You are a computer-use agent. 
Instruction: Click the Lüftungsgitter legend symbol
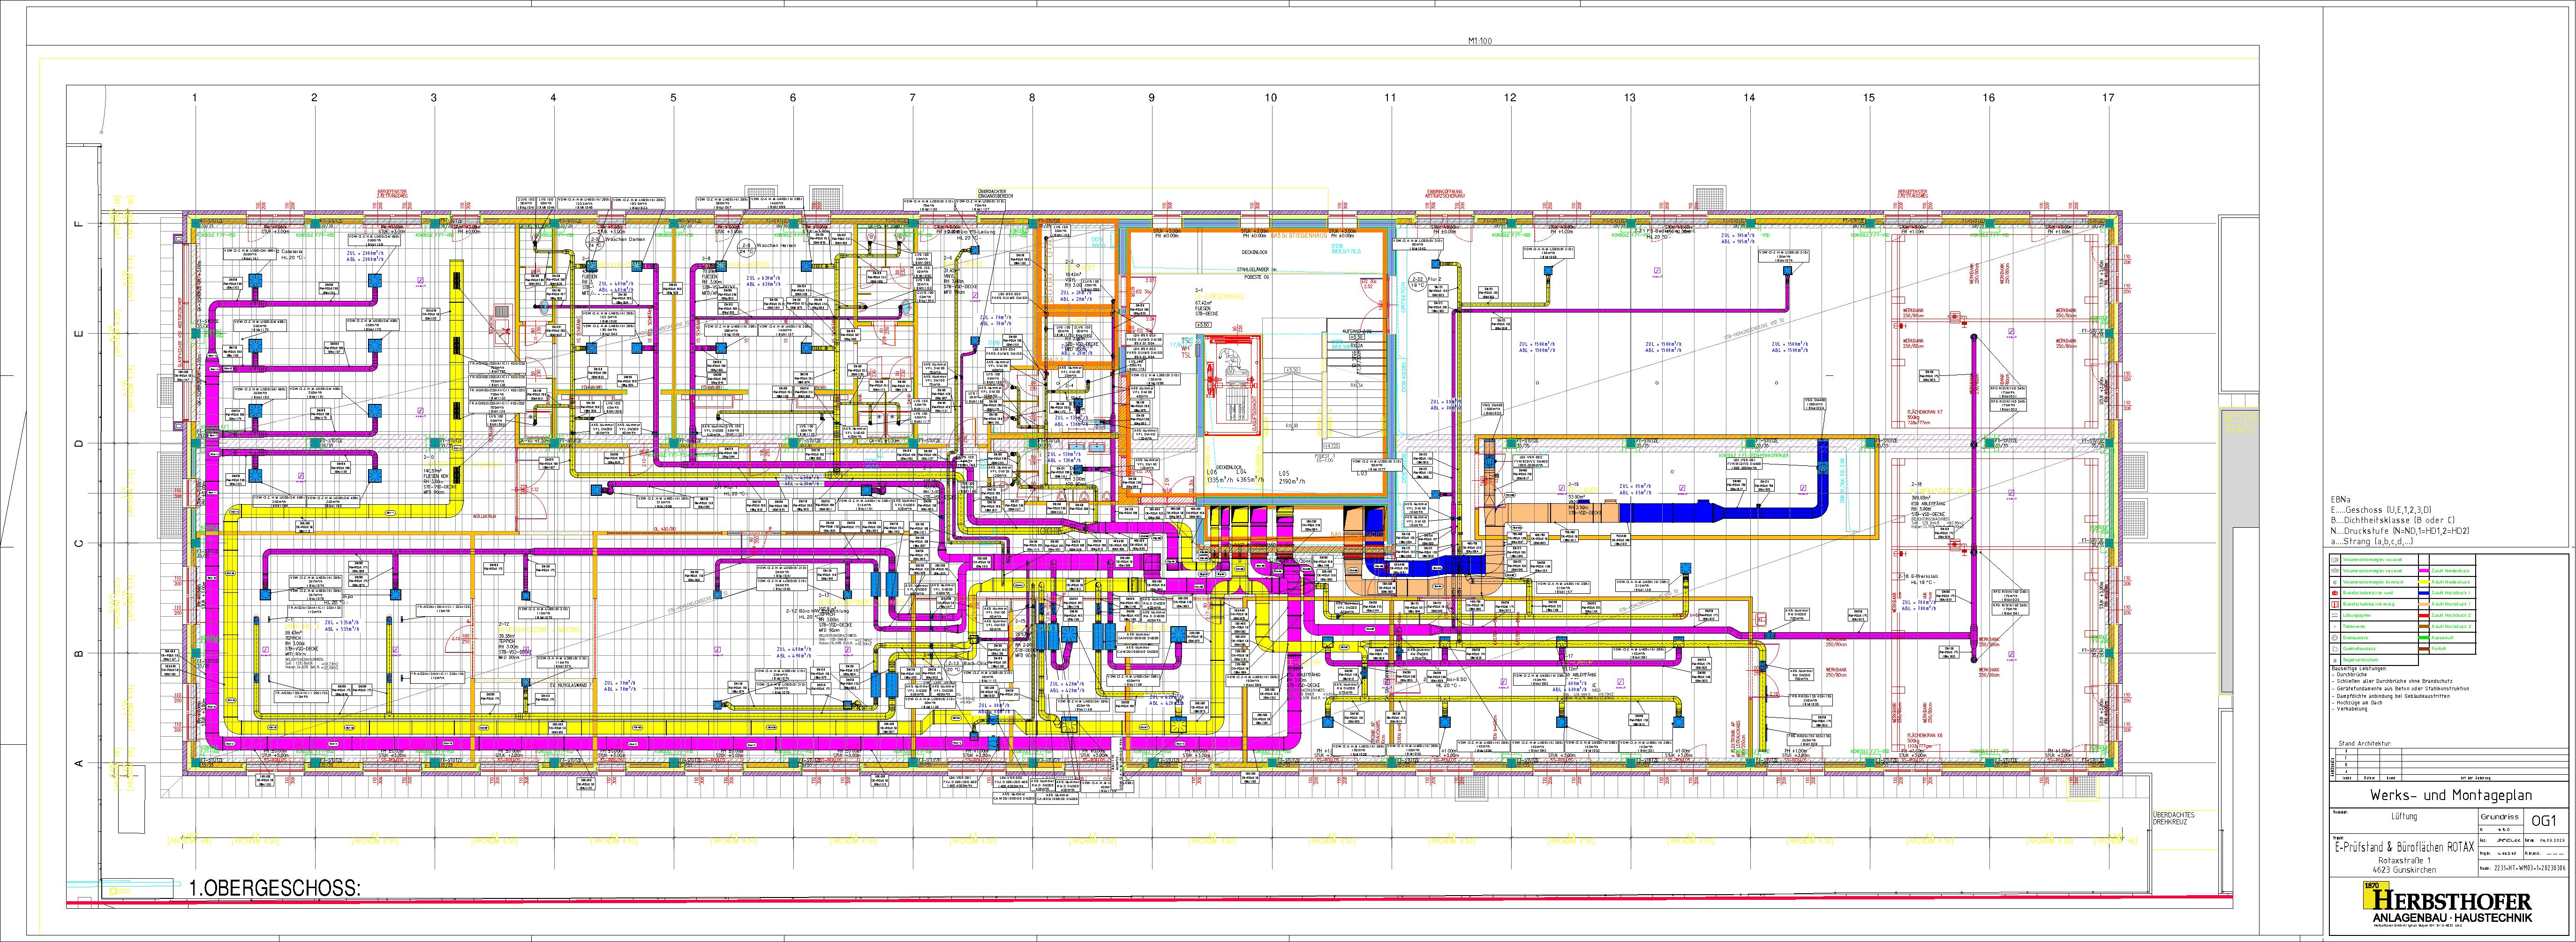[2335, 616]
